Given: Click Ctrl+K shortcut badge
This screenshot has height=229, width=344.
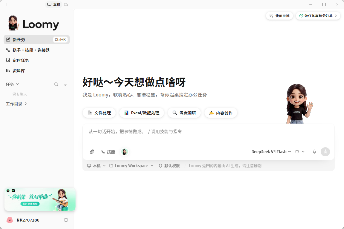Looking at the screenshot, I should tap(60, 40).
